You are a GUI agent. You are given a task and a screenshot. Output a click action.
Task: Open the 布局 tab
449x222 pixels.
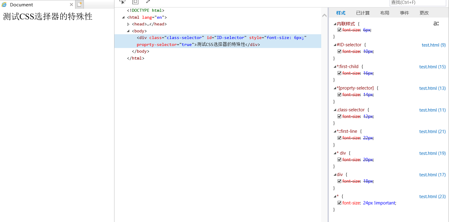click(x=385, y=13)
